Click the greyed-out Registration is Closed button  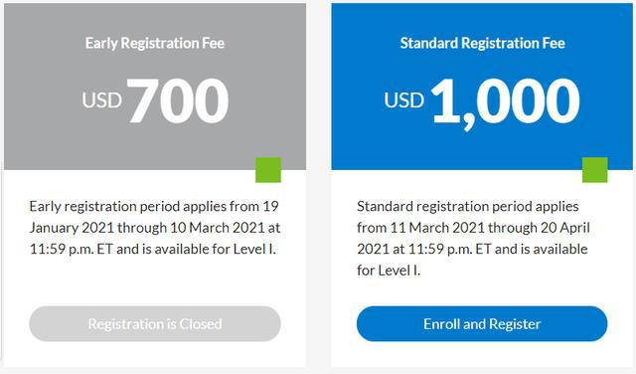pyautogui.click(x=155, y=323)
